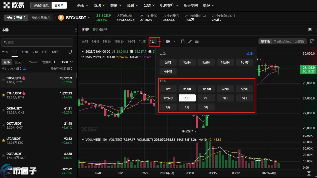Open the 机构客户 dropdown menu
317x178 pixels.
[169, 5]
